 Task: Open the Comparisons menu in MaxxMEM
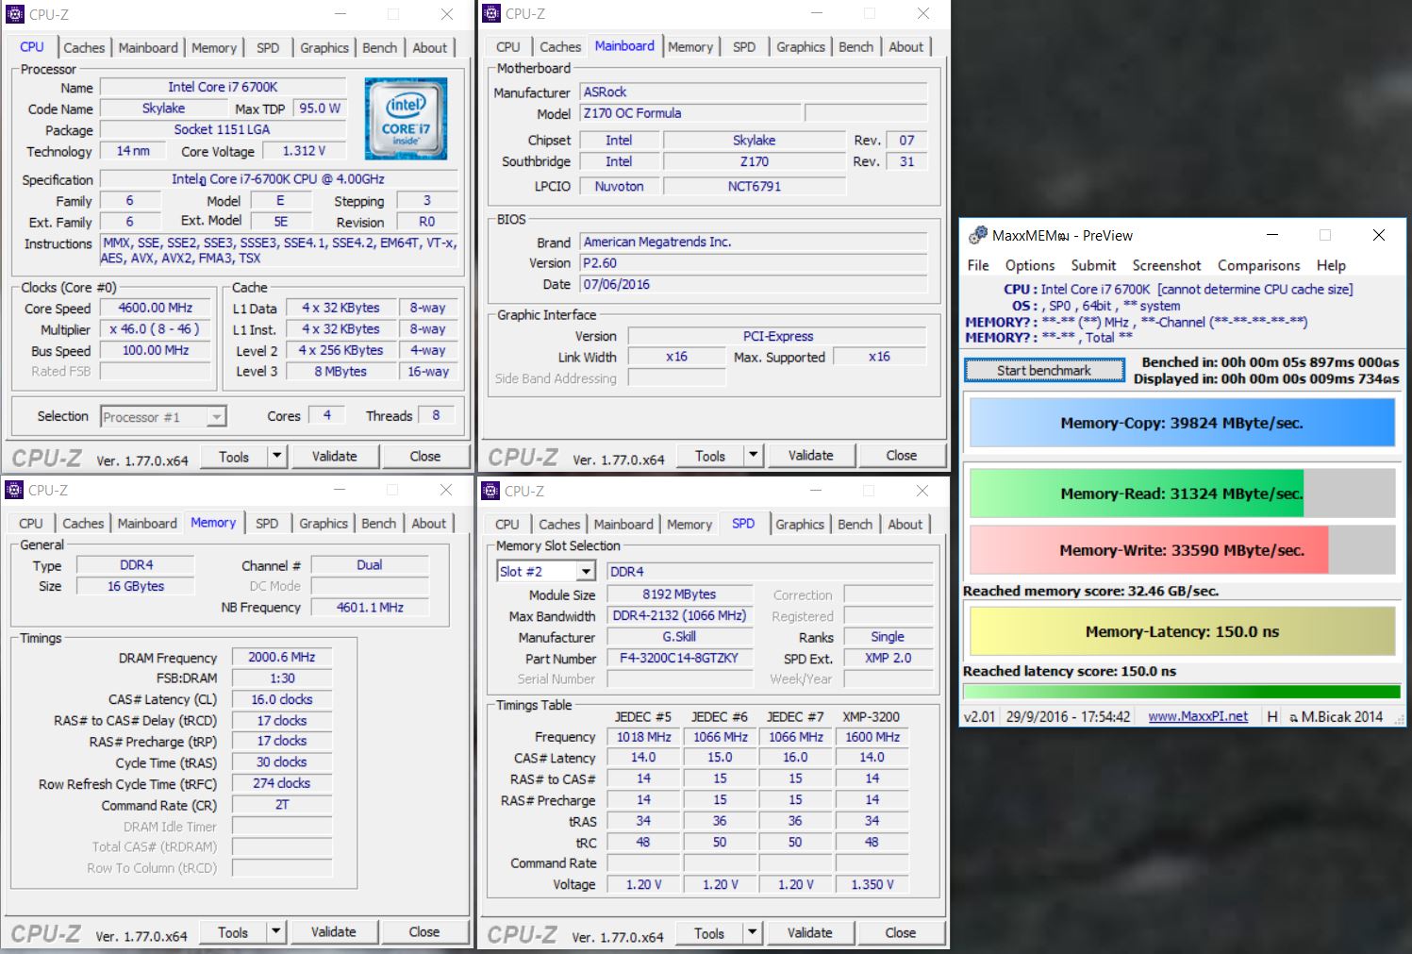(x=1258, y=266)
